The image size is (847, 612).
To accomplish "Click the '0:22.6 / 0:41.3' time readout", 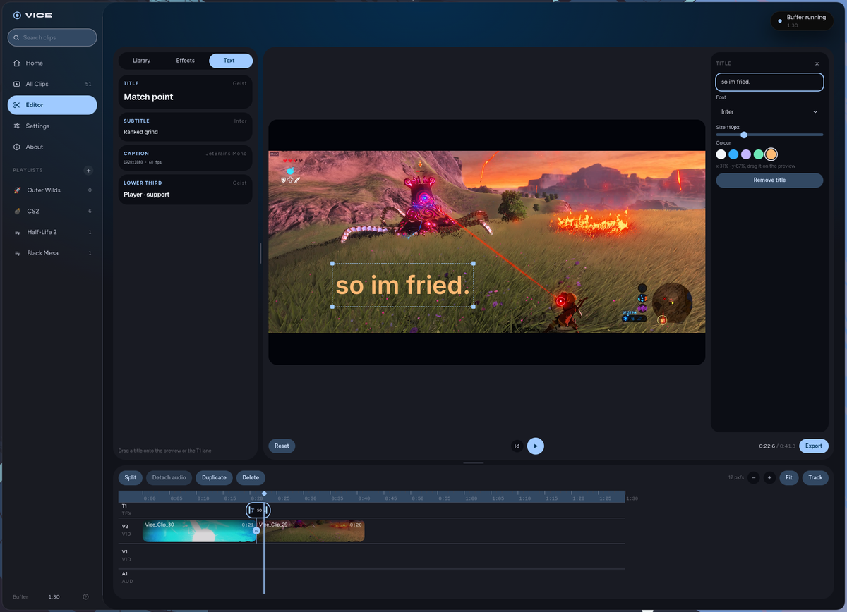I will (x=777, y=446).
